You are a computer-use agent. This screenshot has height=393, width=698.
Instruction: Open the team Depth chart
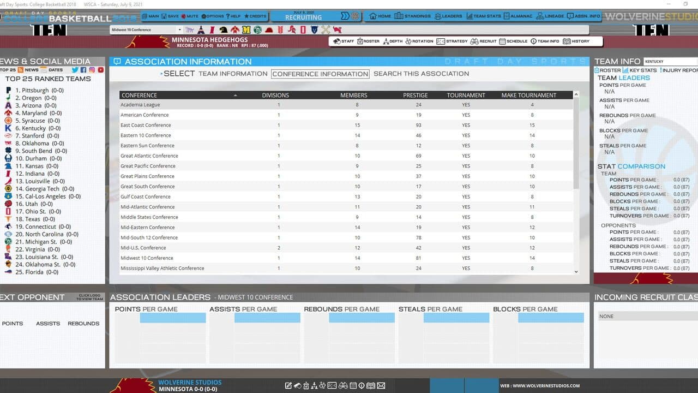393,41
